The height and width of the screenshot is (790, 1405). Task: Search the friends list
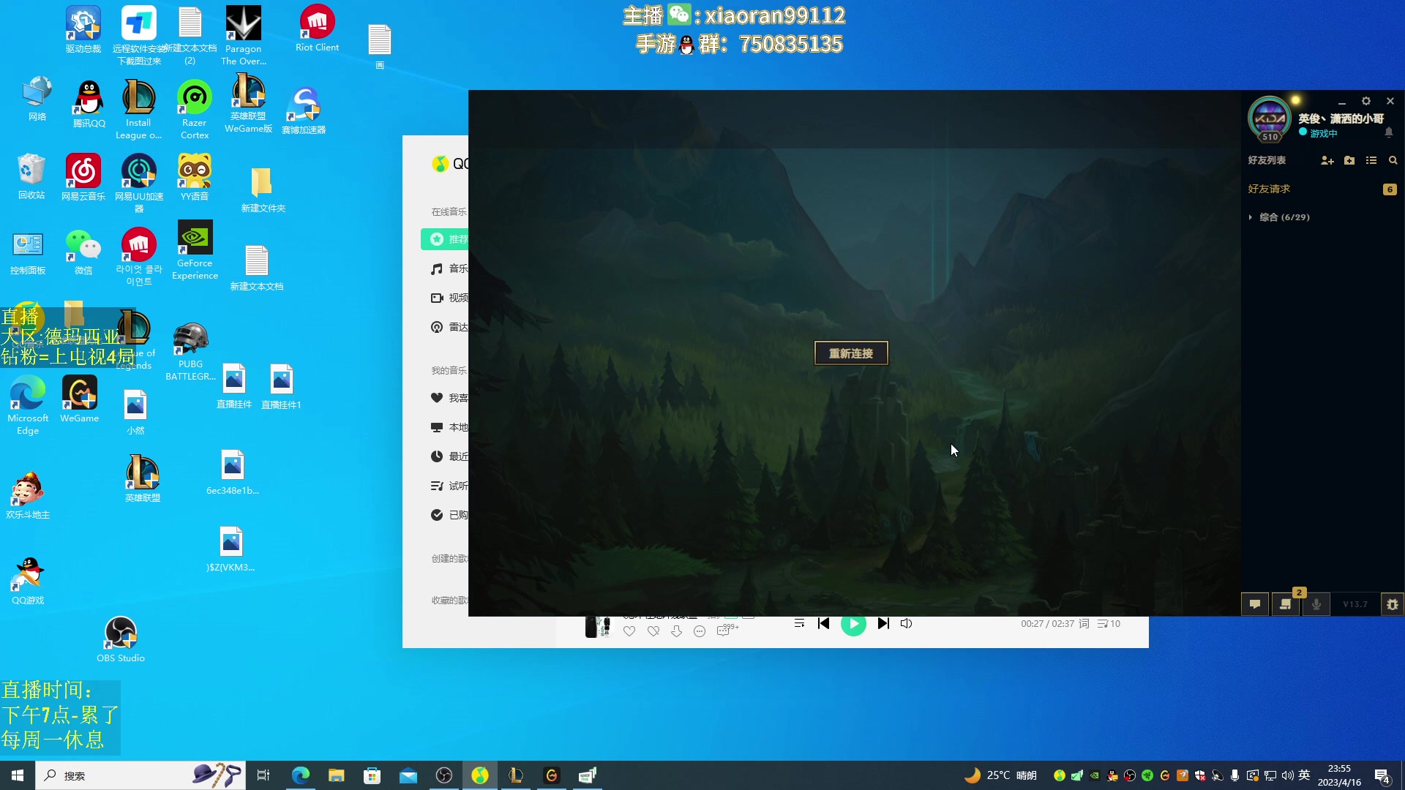pos(1393,160)
